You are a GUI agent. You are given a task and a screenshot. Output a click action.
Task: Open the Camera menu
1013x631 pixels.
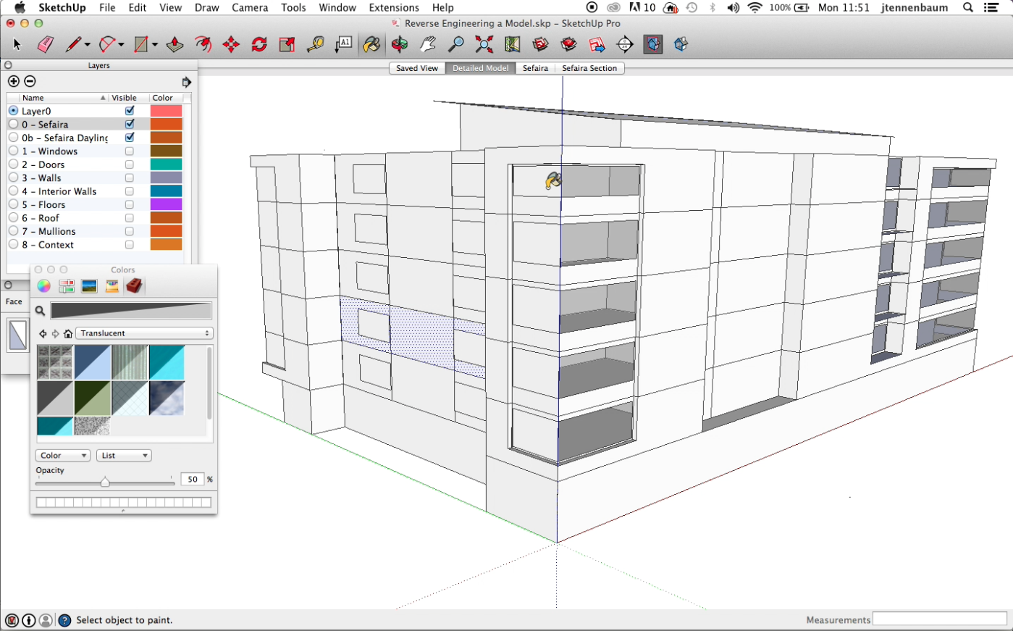coord(250,7)
